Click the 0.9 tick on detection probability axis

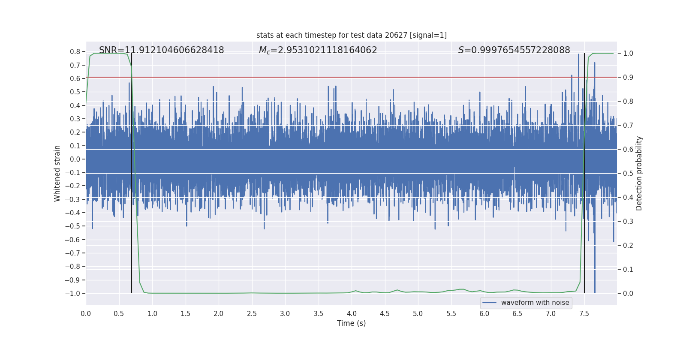click(628, 78)
